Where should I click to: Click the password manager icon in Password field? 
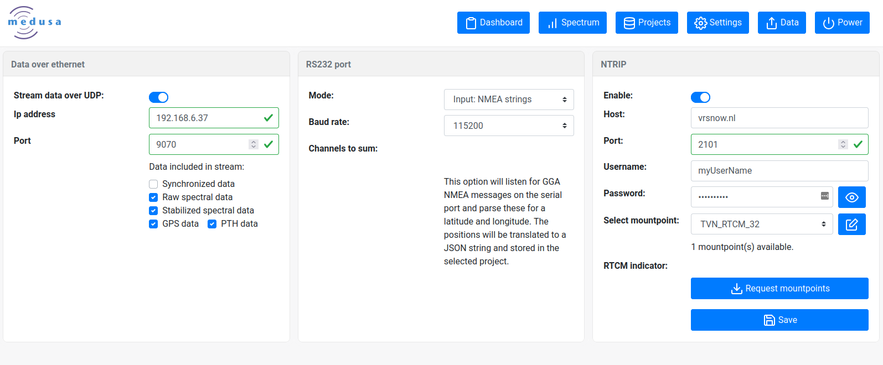click(824, 196)
